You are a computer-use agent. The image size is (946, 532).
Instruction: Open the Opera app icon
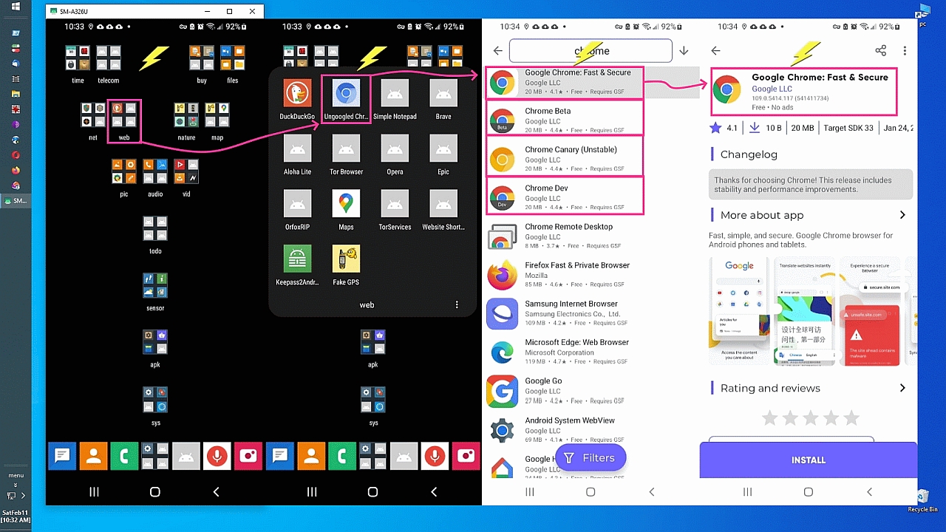tap(395, 155)
